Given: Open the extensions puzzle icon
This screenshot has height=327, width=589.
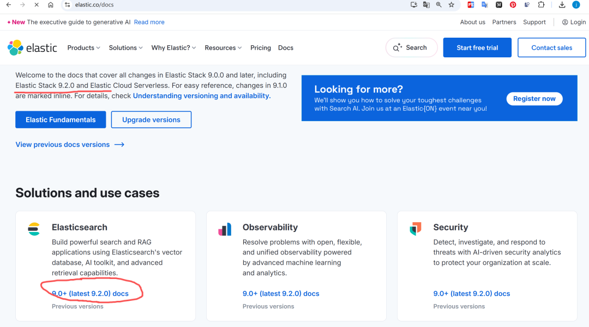Looking at the screenshot, I should [x=542, y=5].
